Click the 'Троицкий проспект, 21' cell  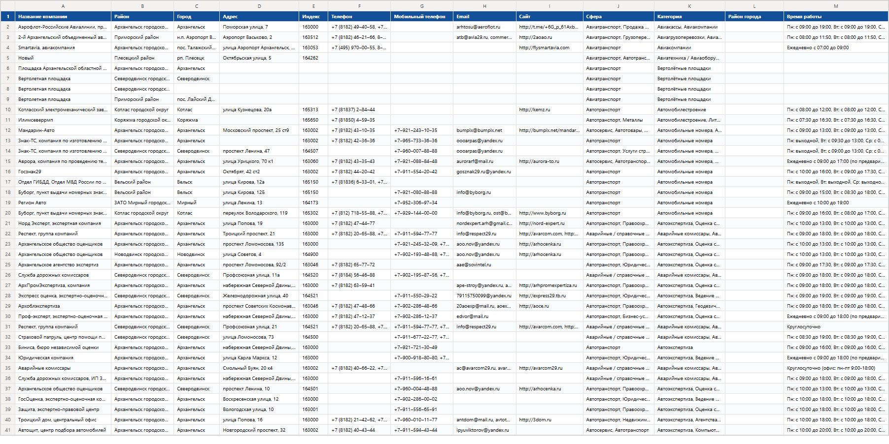tap(259, 234)
